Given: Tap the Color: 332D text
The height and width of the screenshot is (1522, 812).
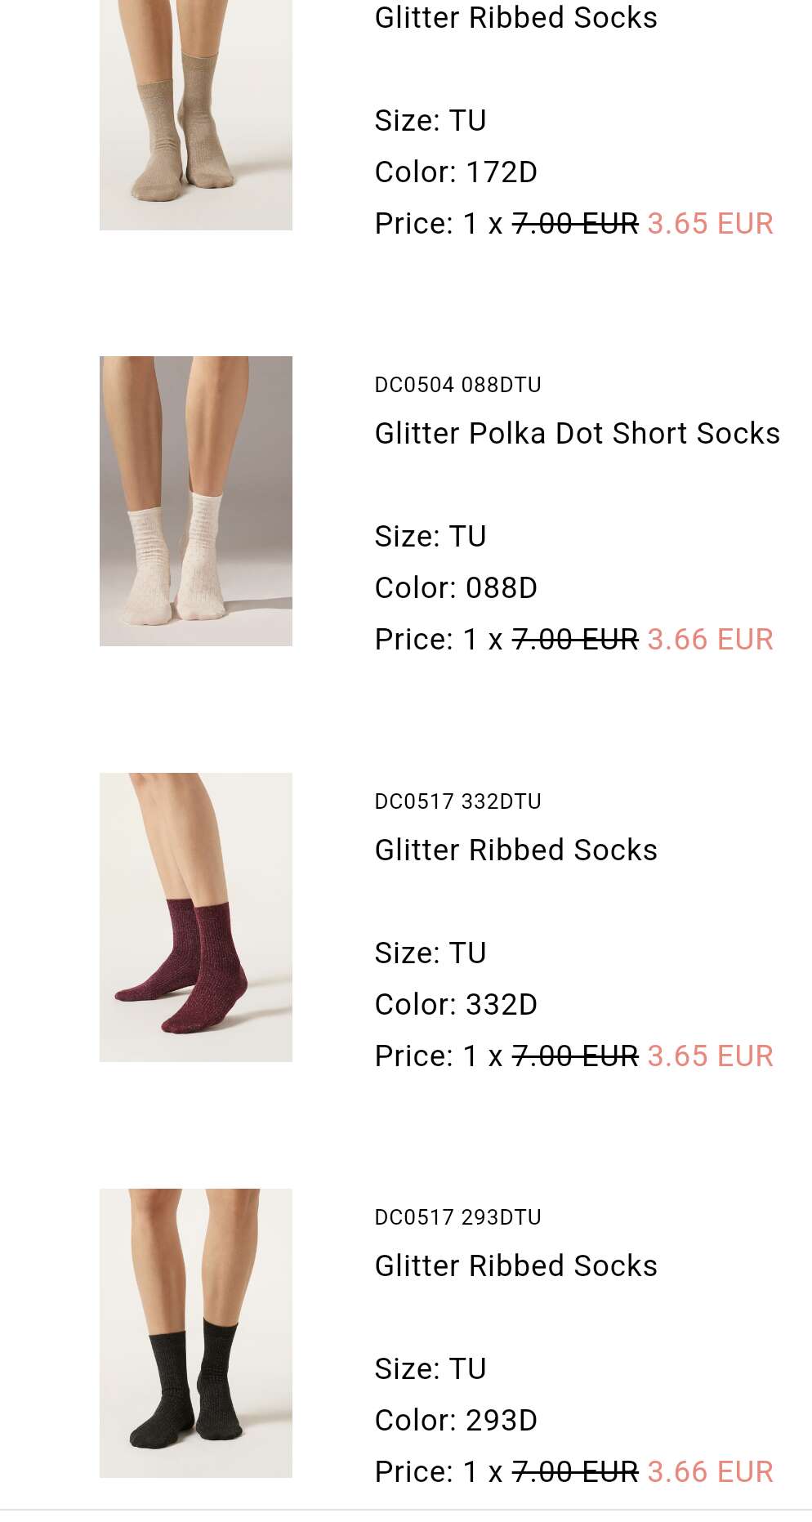Looking at the screenshot, I should [x=456, y=1005].
